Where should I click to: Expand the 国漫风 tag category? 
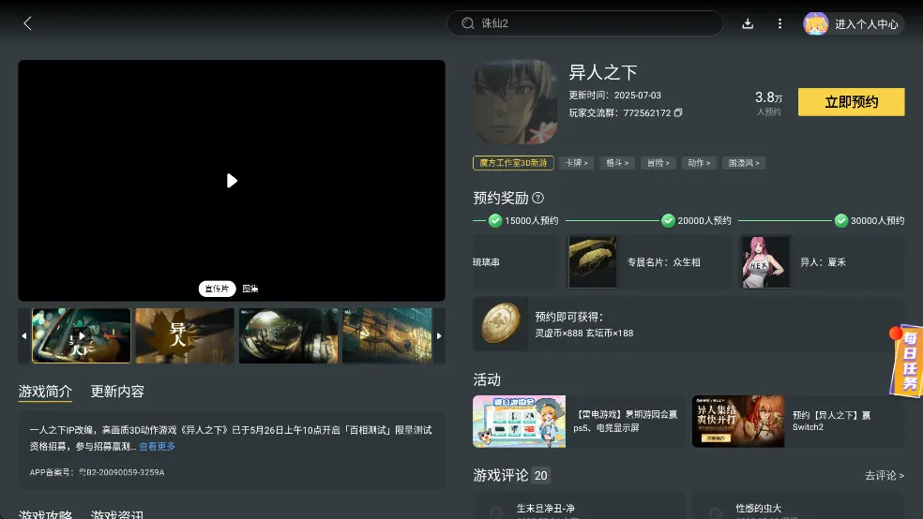744,163
